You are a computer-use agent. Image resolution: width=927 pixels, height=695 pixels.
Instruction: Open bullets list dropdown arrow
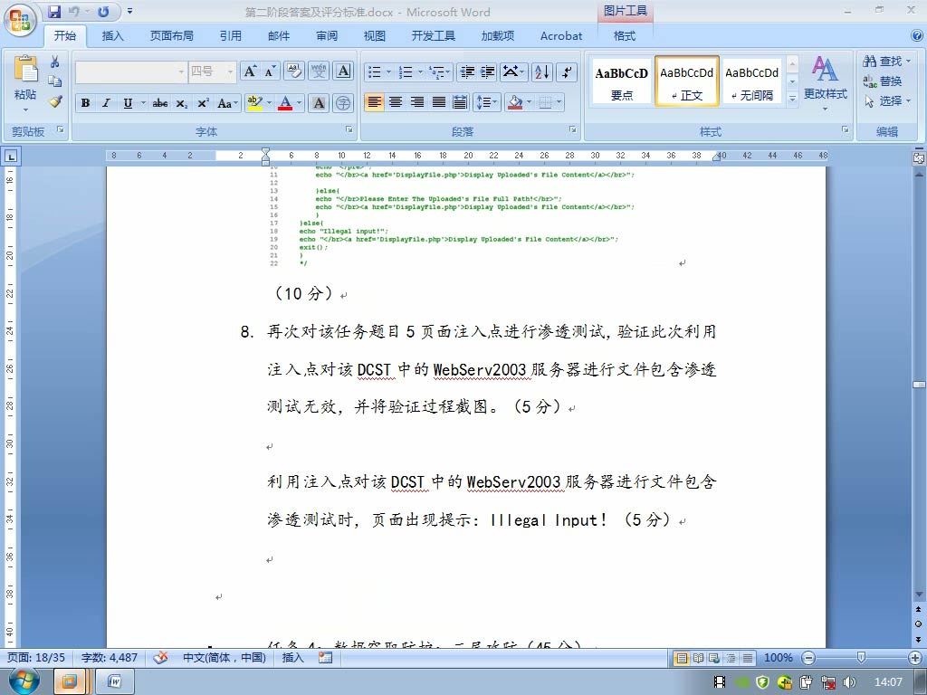[x=388, y=71]
